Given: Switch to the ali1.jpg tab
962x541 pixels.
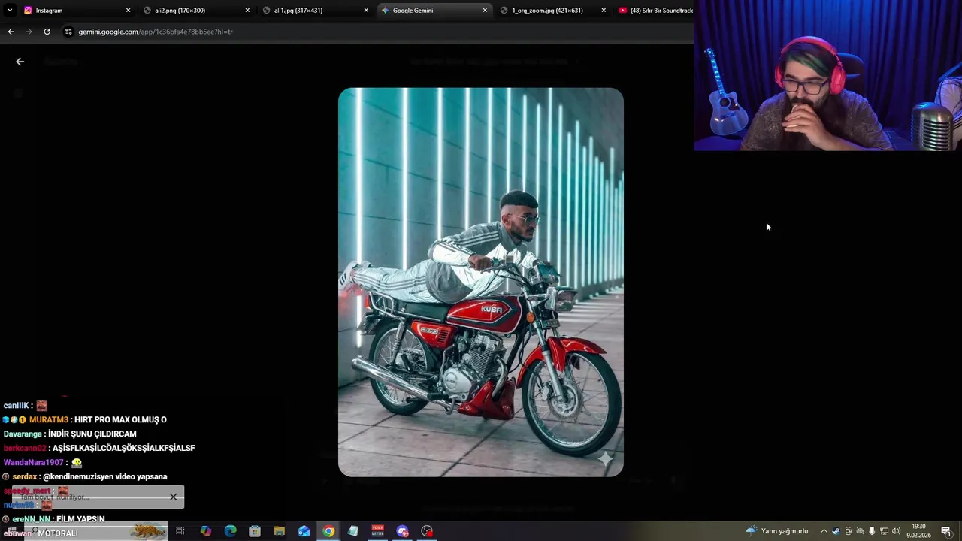Looking at the screenshot, I should coord(314,11).
